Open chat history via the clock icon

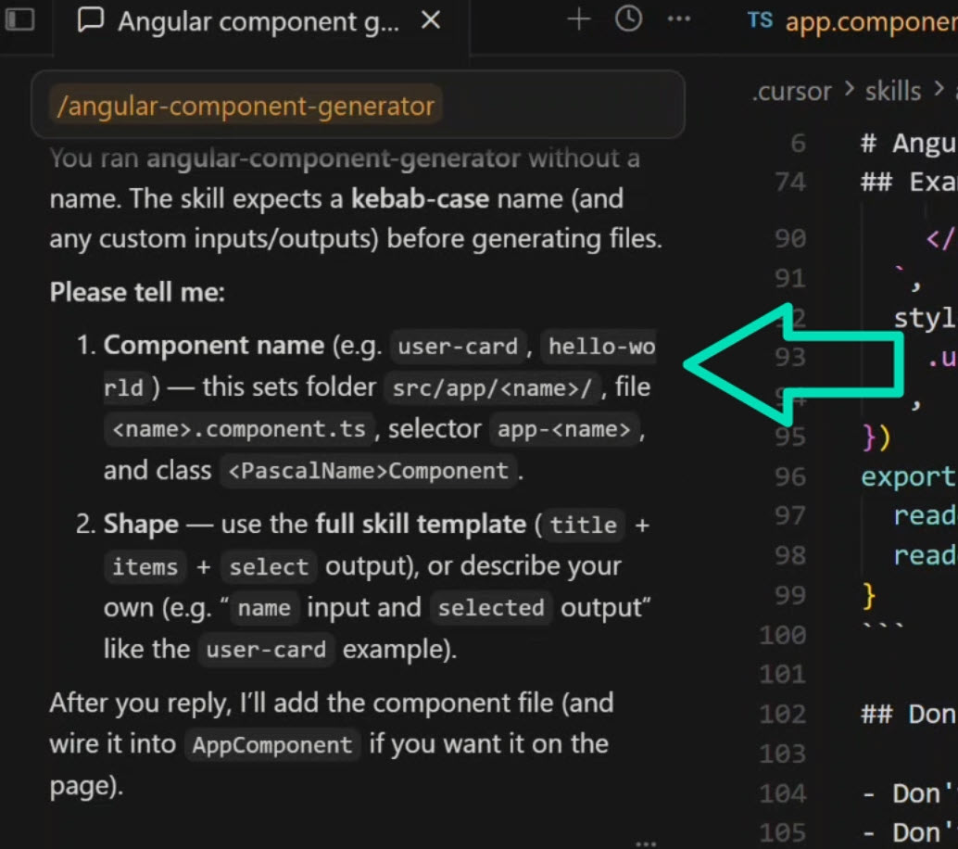click(627, 19)
